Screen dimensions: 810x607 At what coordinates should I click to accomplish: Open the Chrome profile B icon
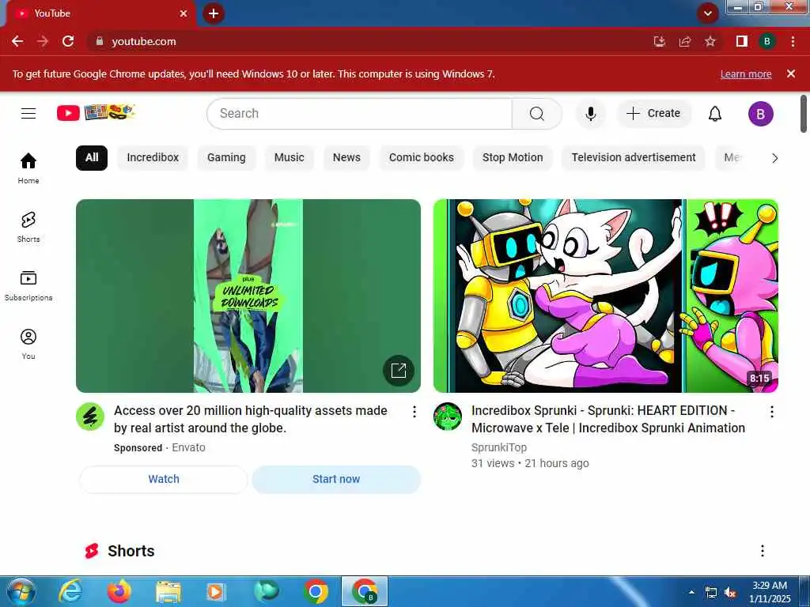[767, 41]
